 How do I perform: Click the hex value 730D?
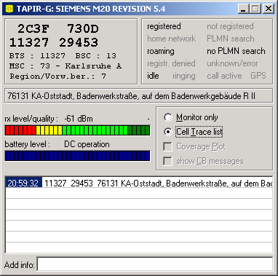pyautogui.click(x=83, y=29)
